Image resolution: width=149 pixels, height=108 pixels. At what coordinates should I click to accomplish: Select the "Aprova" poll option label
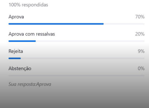pyautogui.click(x=16, y=17)
